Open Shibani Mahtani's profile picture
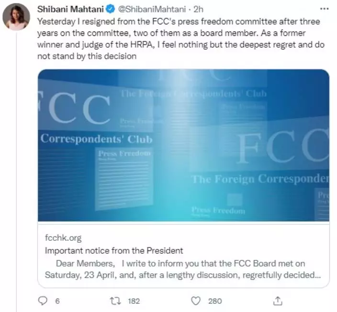 click(x=17, y=18)
